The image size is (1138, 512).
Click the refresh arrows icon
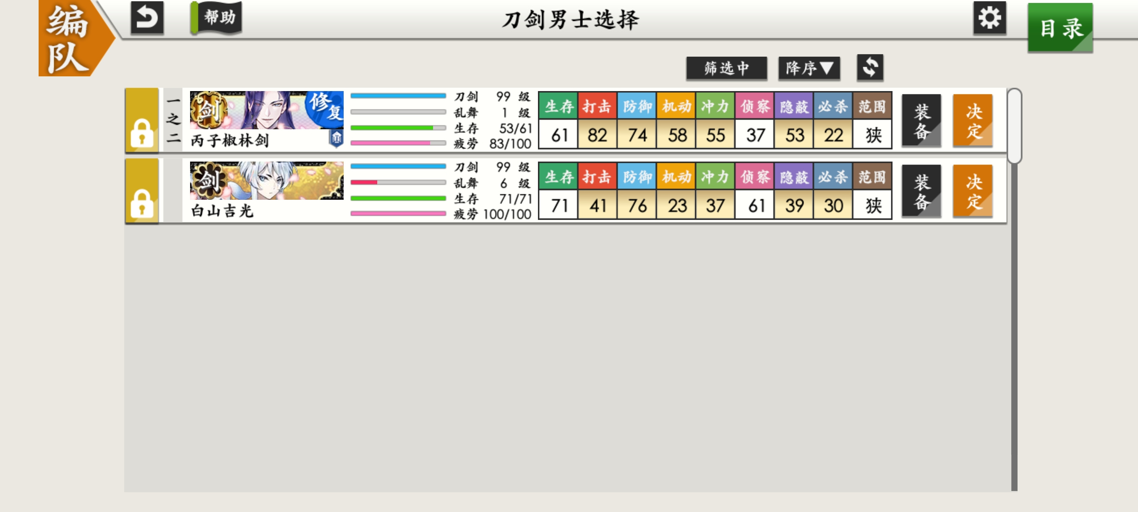[x=870, y=68]
